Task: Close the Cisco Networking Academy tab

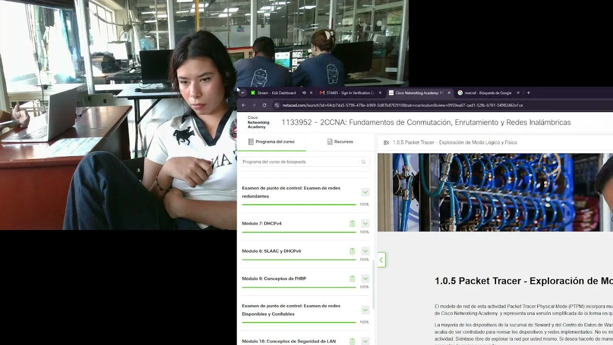Action: [449, 93]
